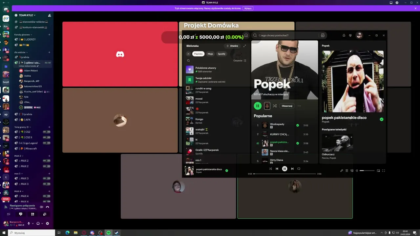Open the Spotify notifications bell
420x236 pixels.
click(x=344, y=35)
